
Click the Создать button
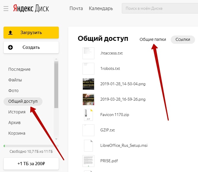pos(31,47)
